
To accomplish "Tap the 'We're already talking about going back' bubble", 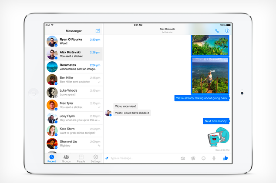I will tap(202, 98).
